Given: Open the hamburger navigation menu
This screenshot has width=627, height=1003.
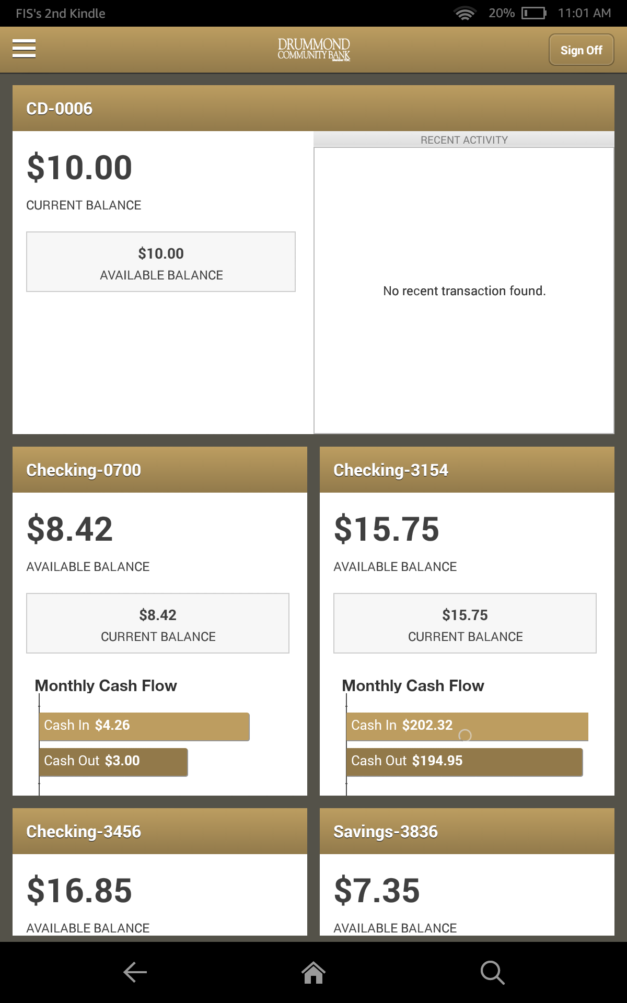Looking at the screenshot, I should point(24,49).
